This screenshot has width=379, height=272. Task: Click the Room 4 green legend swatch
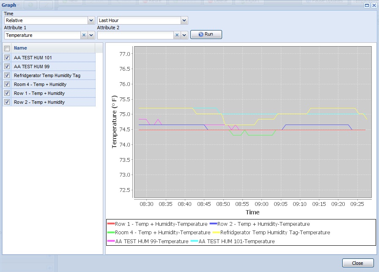pos(111,232)
